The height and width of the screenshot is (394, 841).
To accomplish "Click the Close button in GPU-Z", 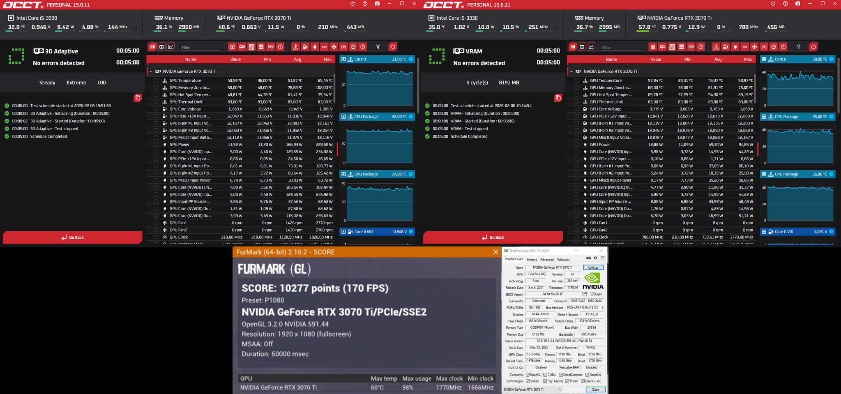I will click(x=595, y=389).
